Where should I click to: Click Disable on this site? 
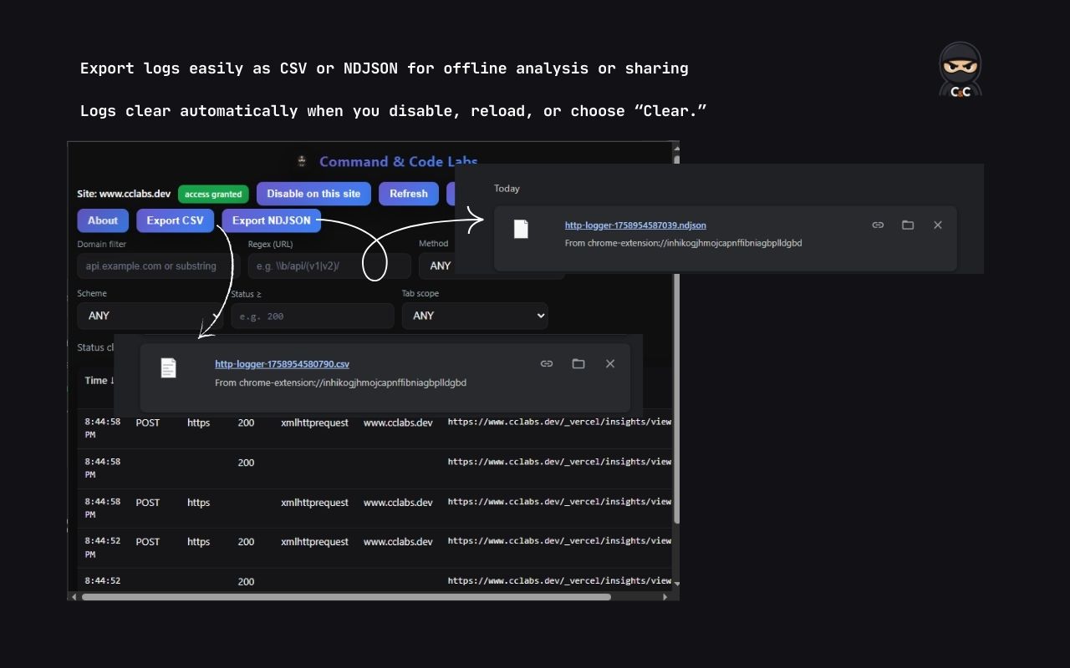coord(313,194)
